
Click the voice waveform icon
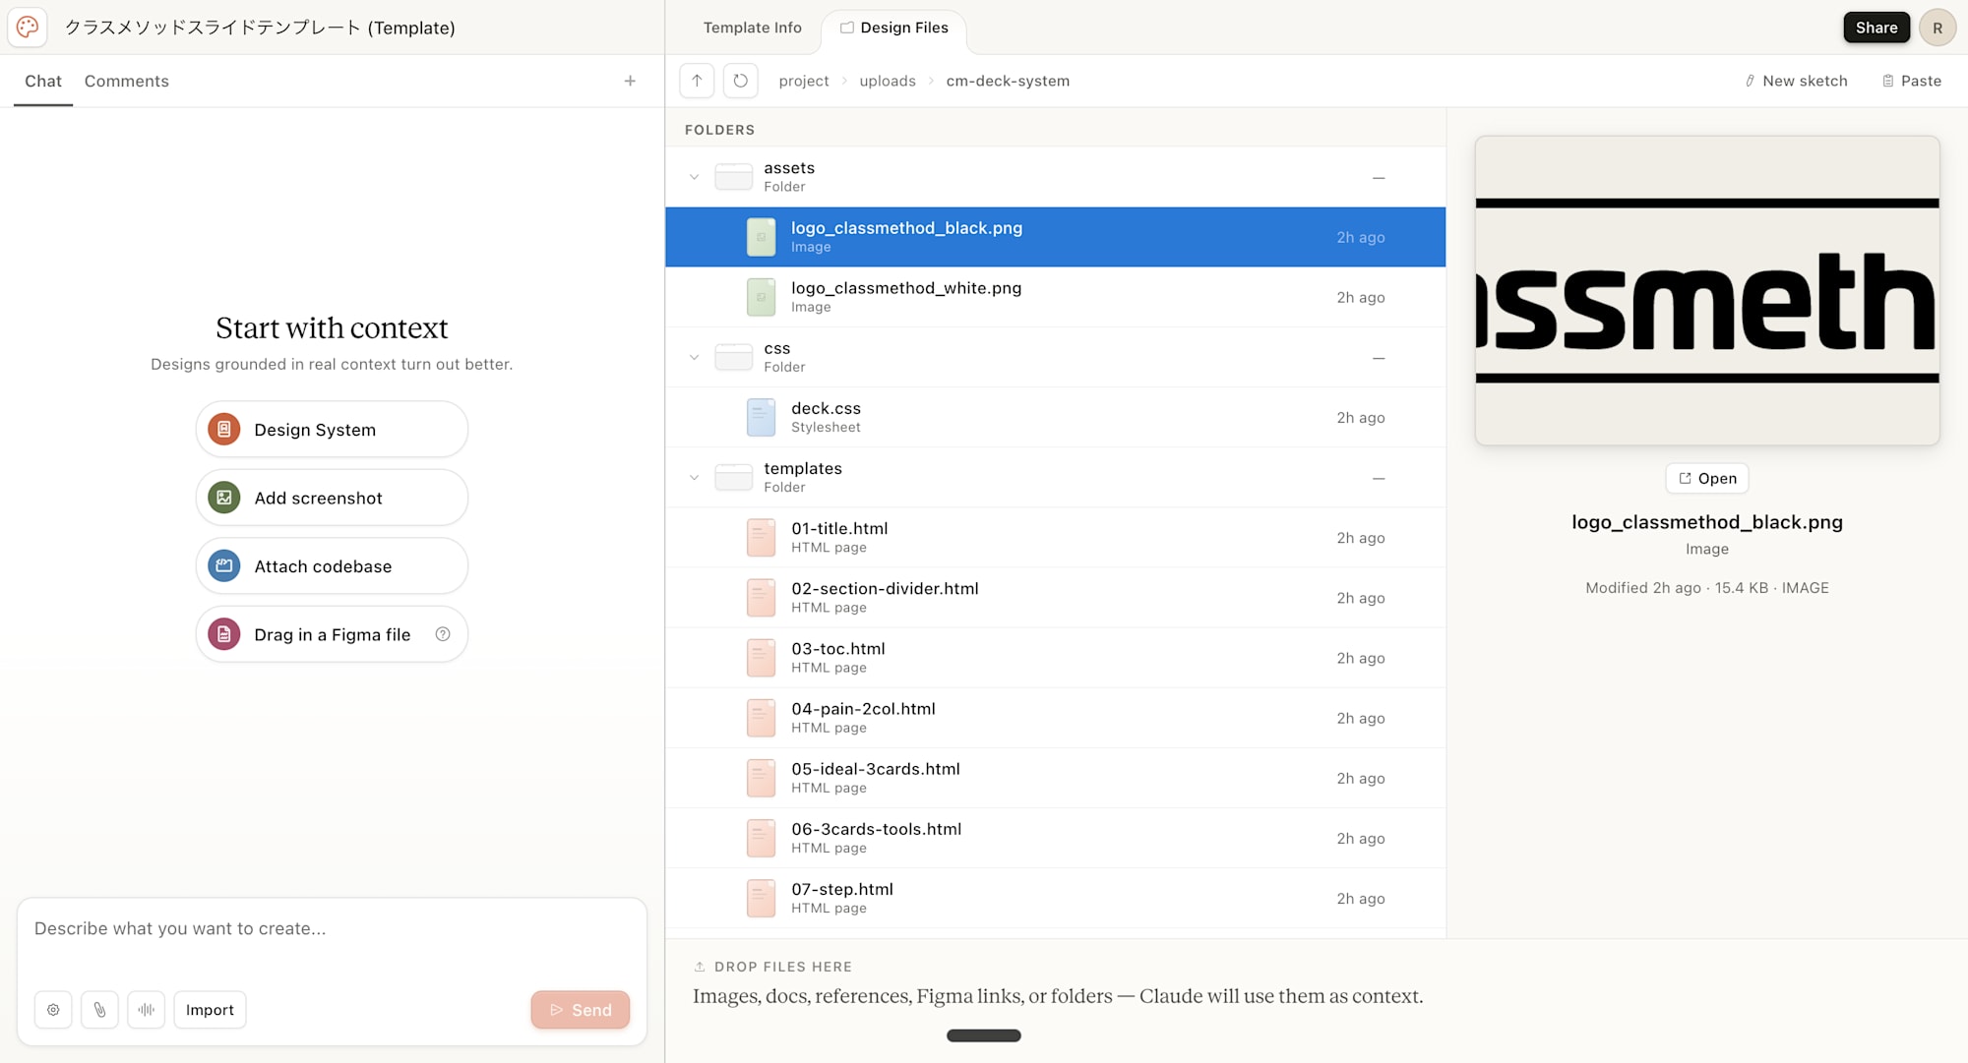[x=146, y=1010]
